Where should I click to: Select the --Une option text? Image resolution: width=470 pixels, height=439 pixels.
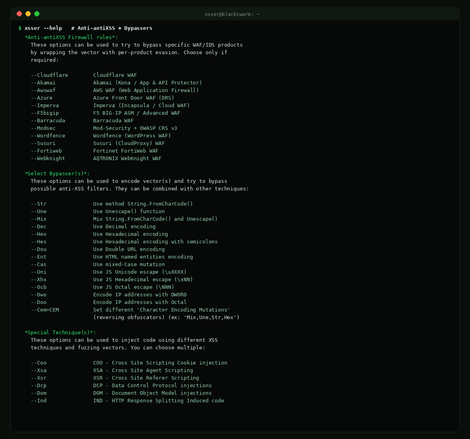coord(39,212)
